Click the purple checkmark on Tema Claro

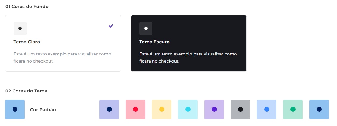(x=111, y=26)
